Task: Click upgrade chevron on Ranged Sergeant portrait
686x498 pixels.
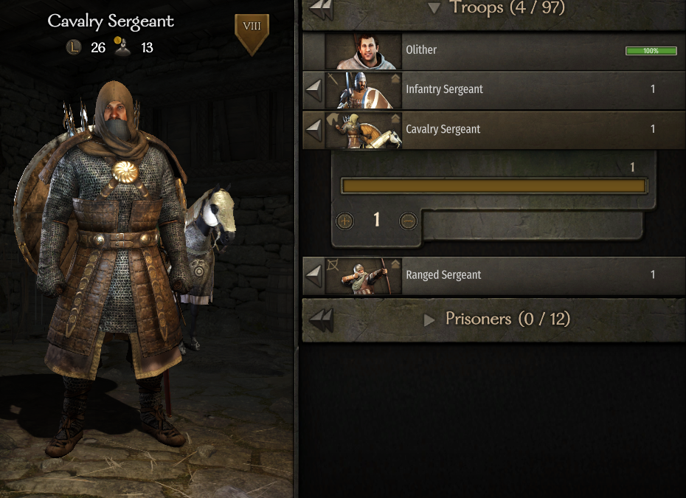Action: click(x=395, y=264)
